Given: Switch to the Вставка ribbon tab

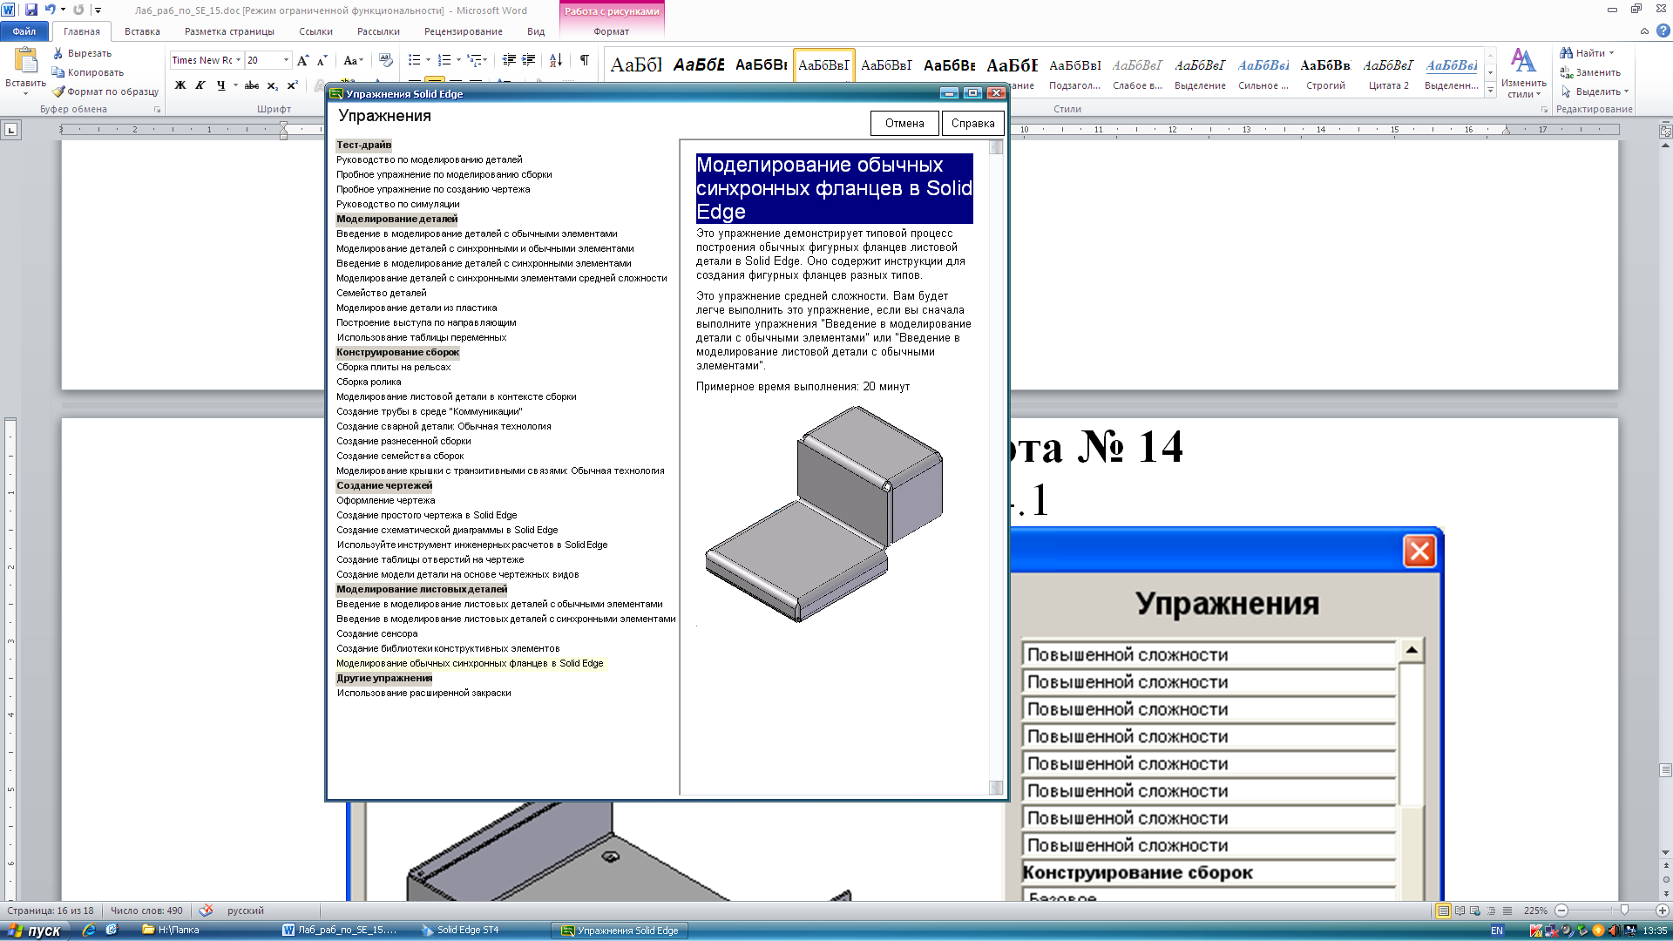Looking at the screenshot, I should tap(142, 31).
